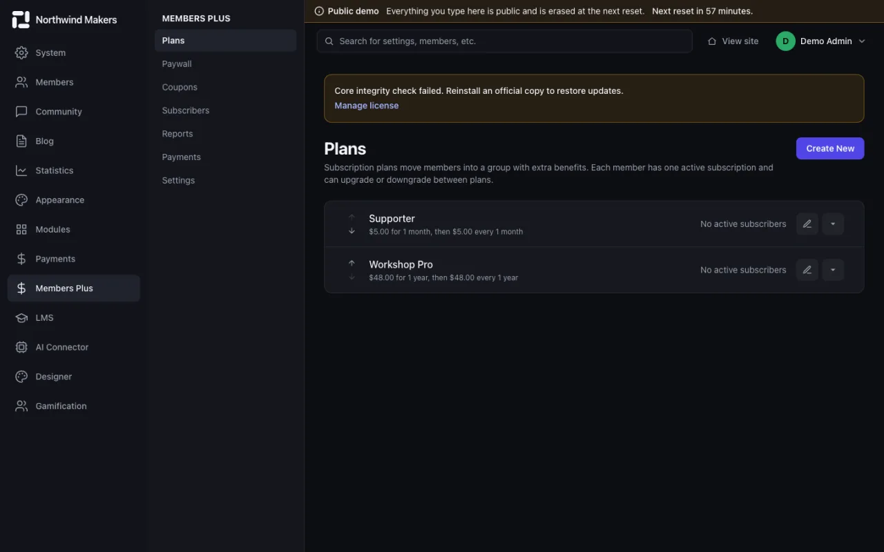Viewport: 884px width, 552px height.
Task: Open Members Plus in the main sidebar
Action: 74,288
